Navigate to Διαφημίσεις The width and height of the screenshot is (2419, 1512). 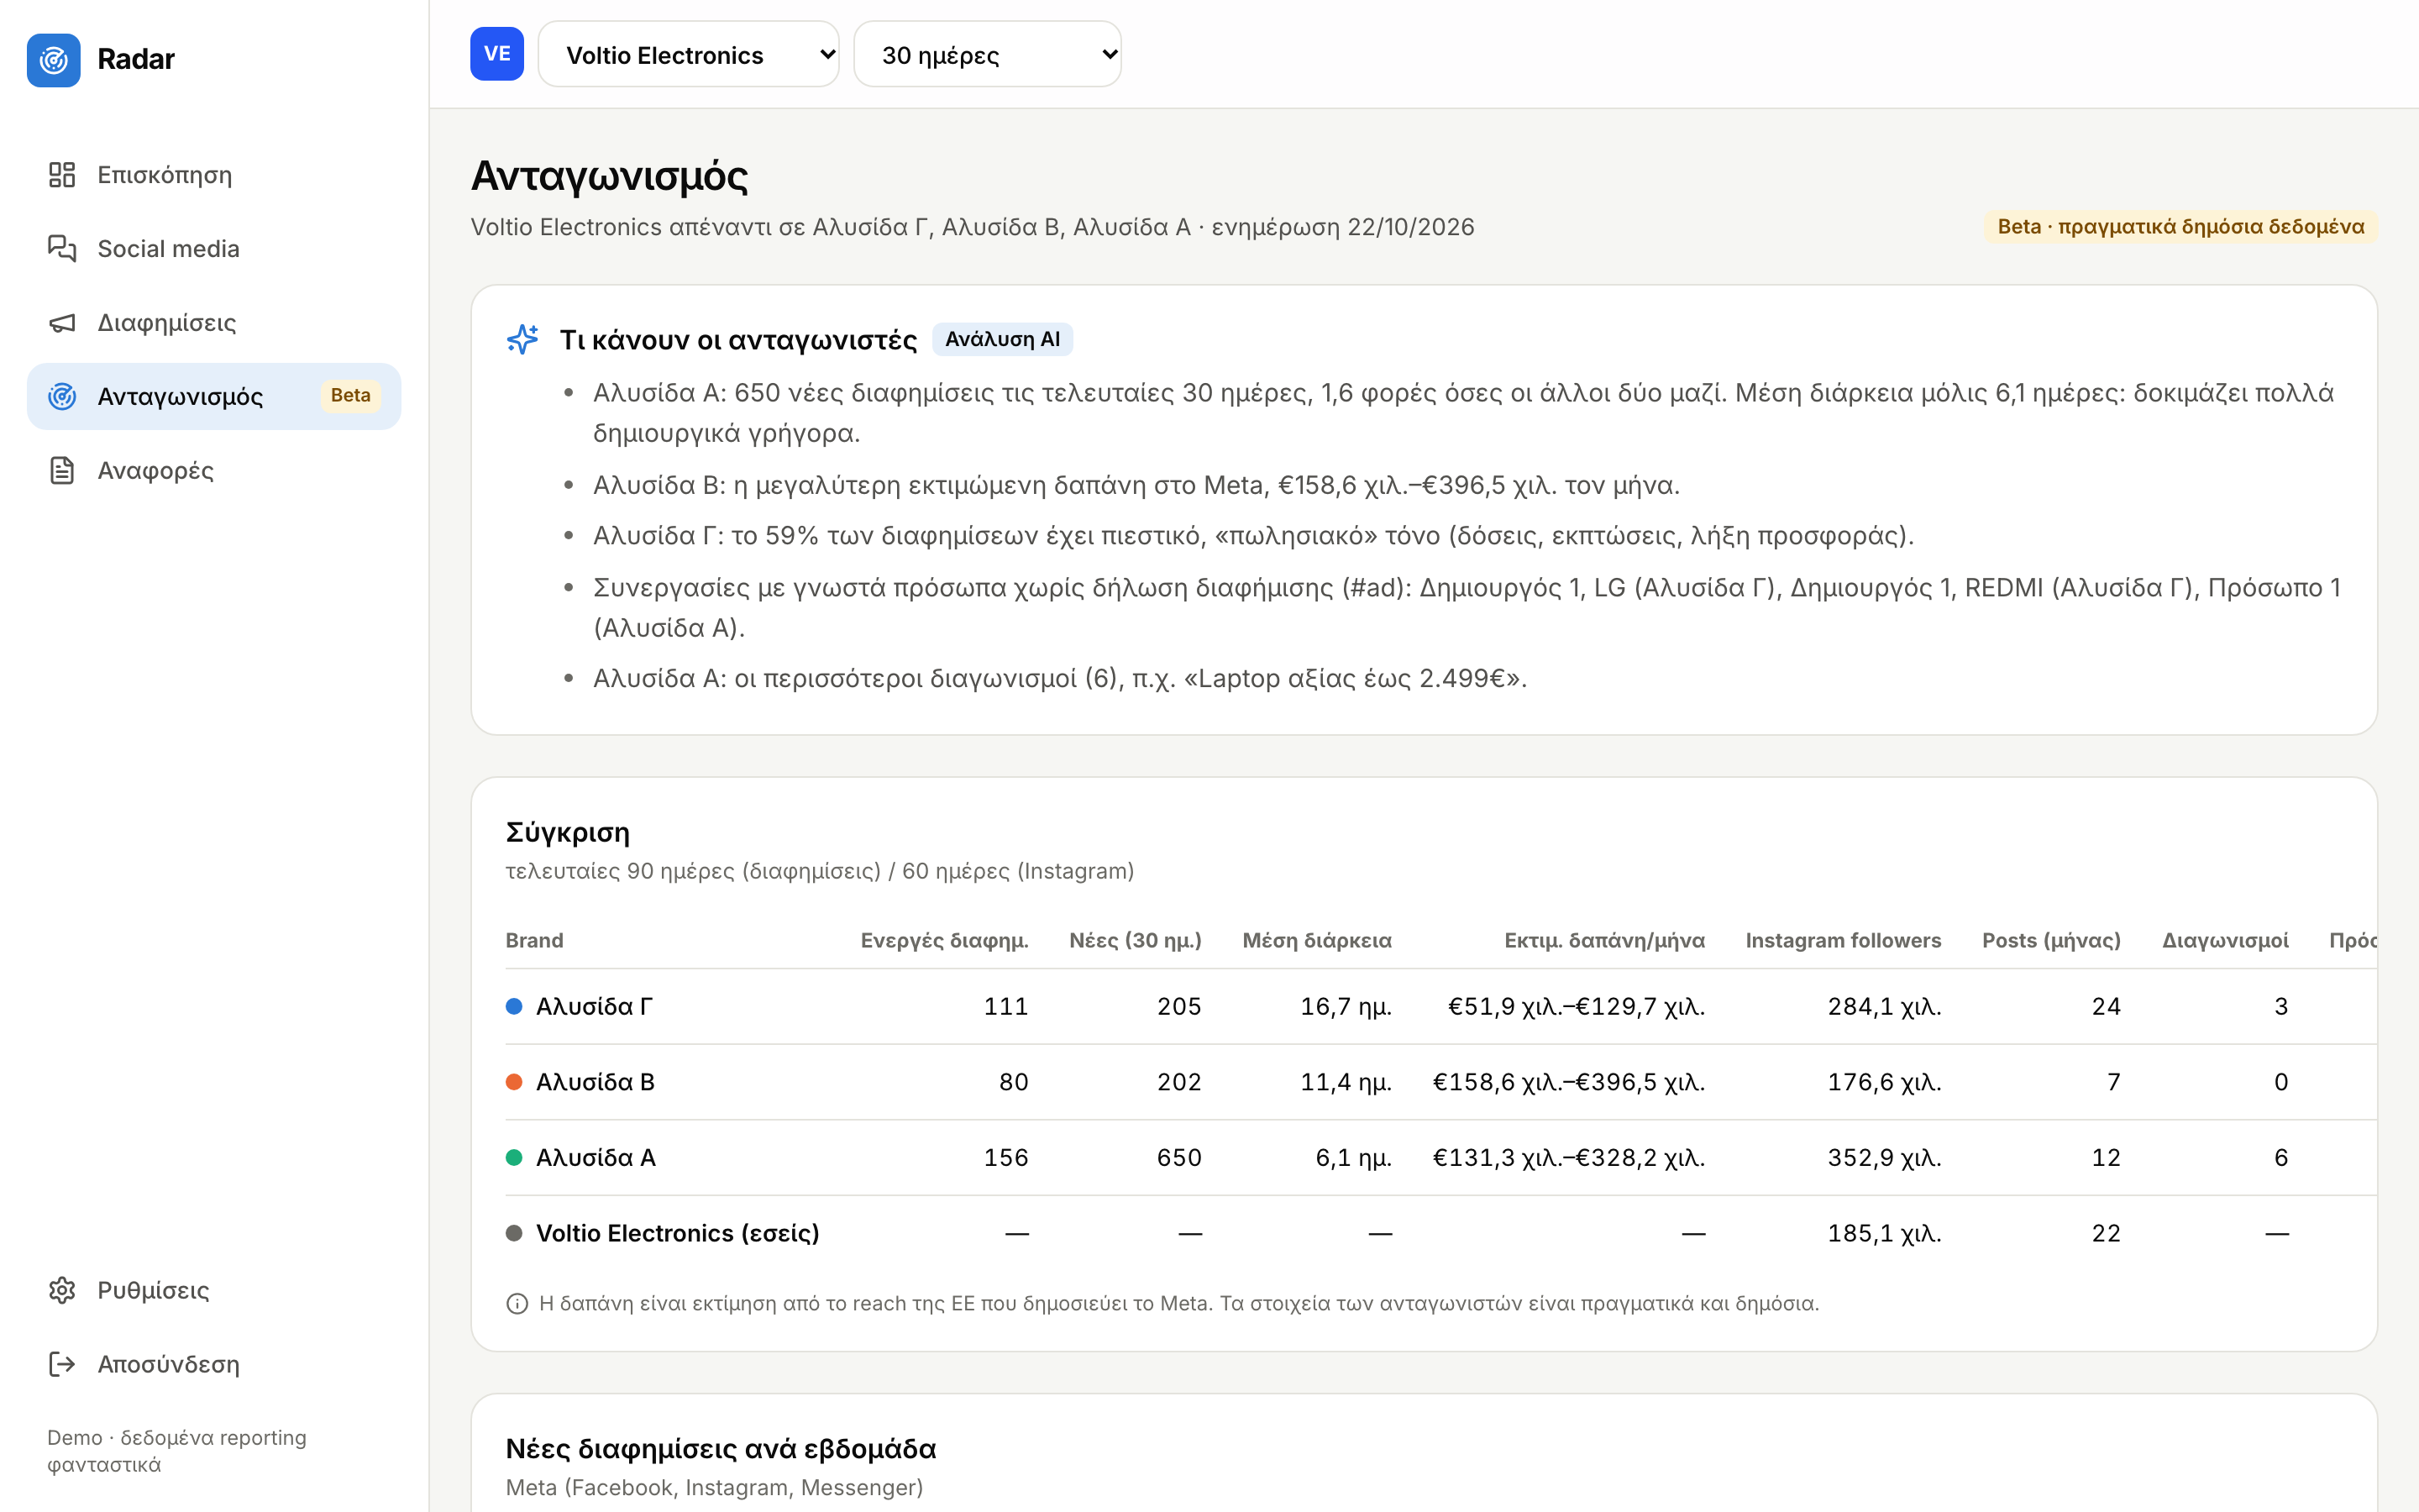pos(214,323)
